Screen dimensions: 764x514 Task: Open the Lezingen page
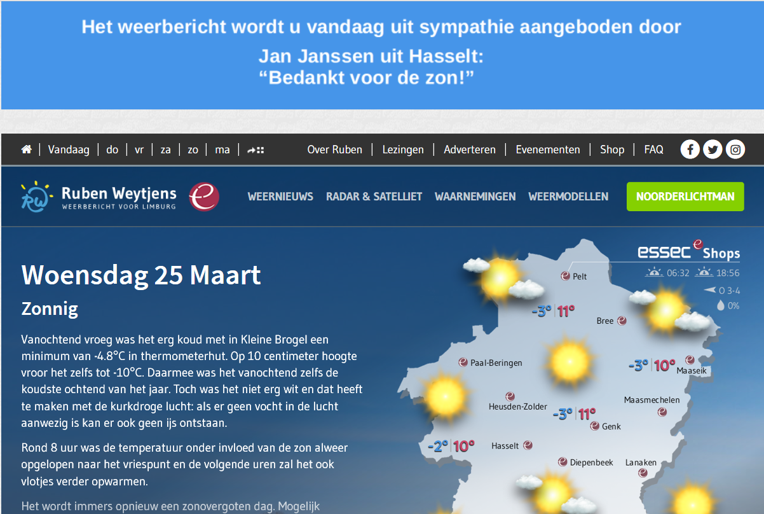(x=403, y=149)
